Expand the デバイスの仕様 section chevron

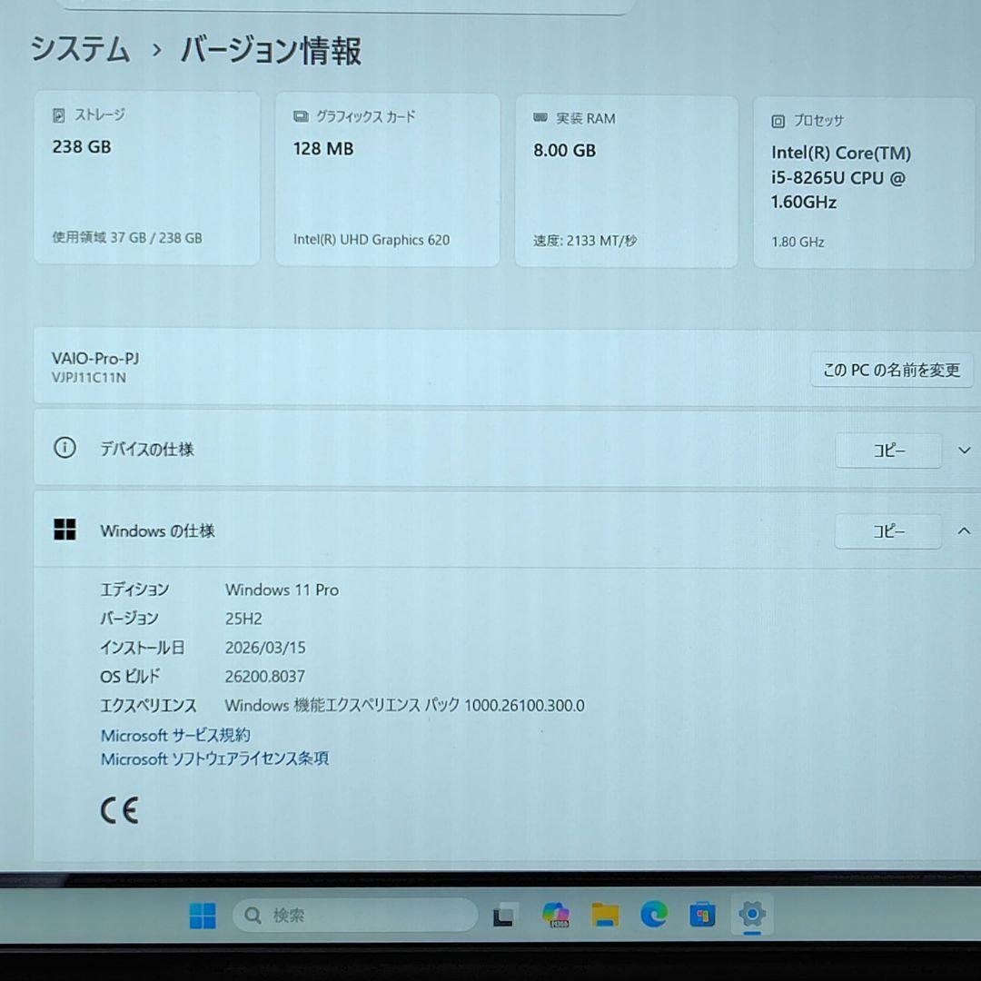click(964, 451)
